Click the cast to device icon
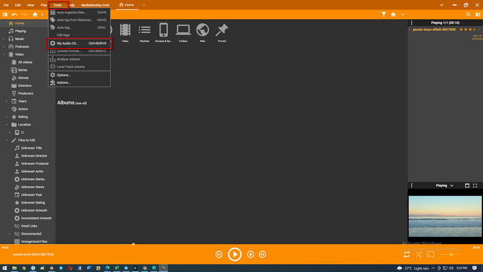Screen dimensions: 483x272 (x=430, y=254)
